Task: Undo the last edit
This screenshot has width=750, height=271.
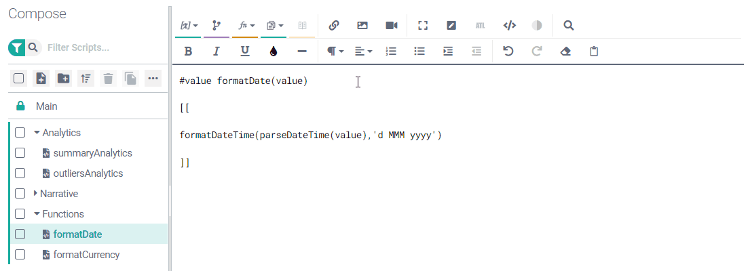Action: pos(508,51)
